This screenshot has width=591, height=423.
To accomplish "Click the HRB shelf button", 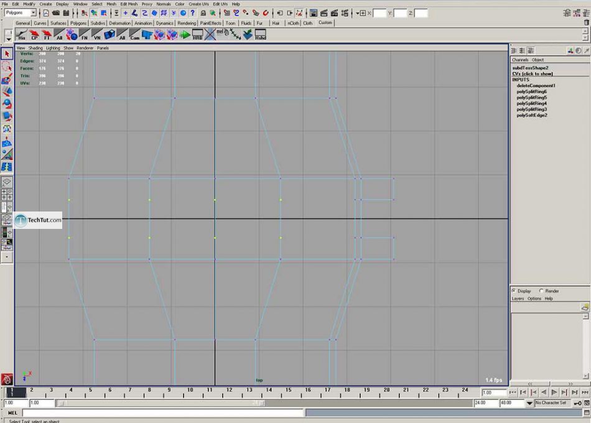I will coord(197,35).
